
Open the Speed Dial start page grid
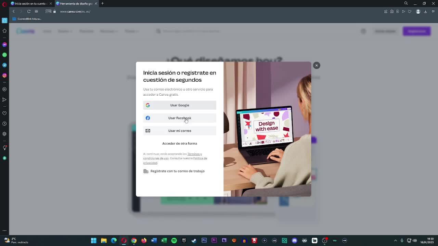36,11
